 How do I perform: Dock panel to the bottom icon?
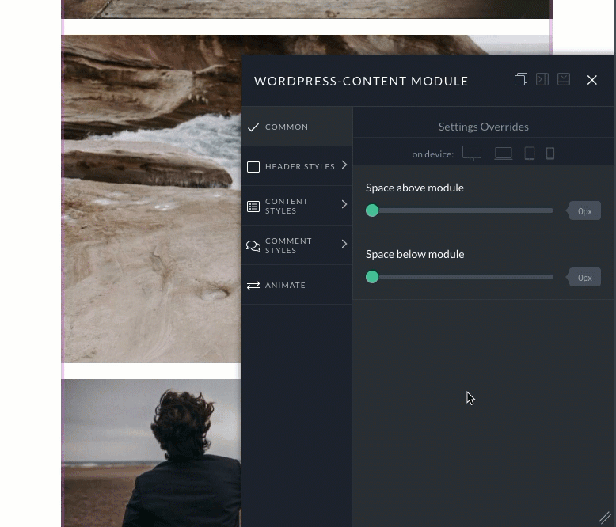564,79
